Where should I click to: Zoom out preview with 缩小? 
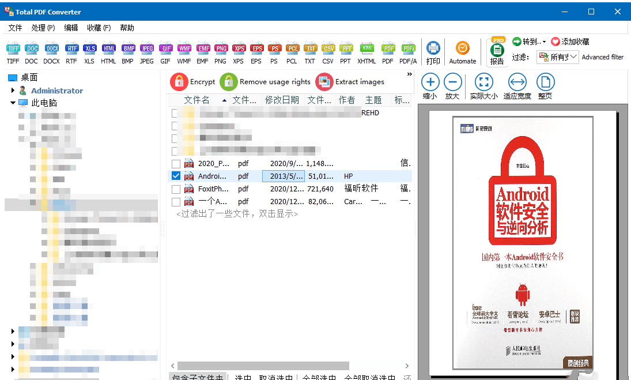(x=430, y=86)
